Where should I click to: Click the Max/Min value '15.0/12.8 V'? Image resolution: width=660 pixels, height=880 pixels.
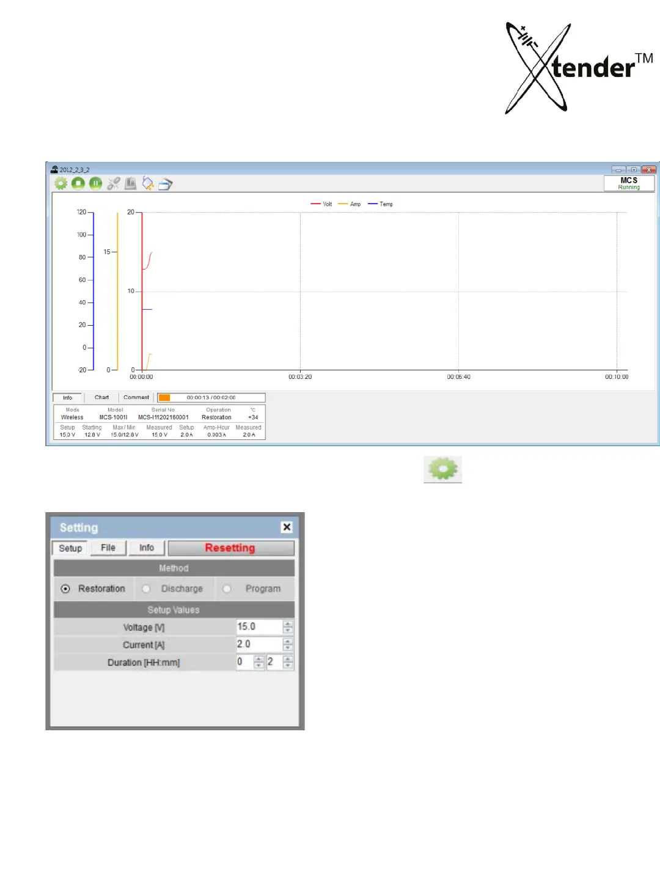click(x=125, y=435)
